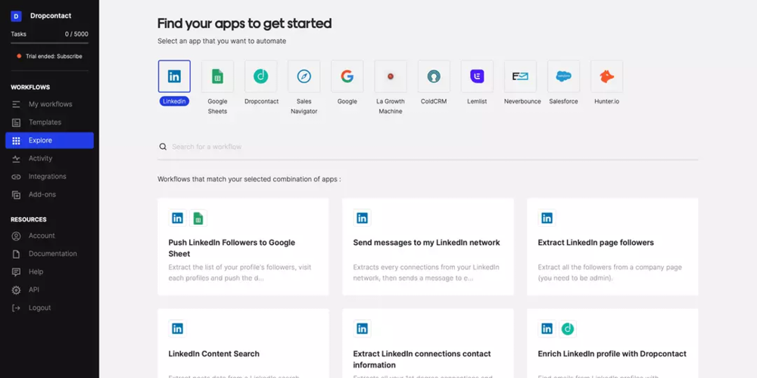Click the API gear icon
The image size is (757, 378).
pyautogui.click(x=17, y=290)
